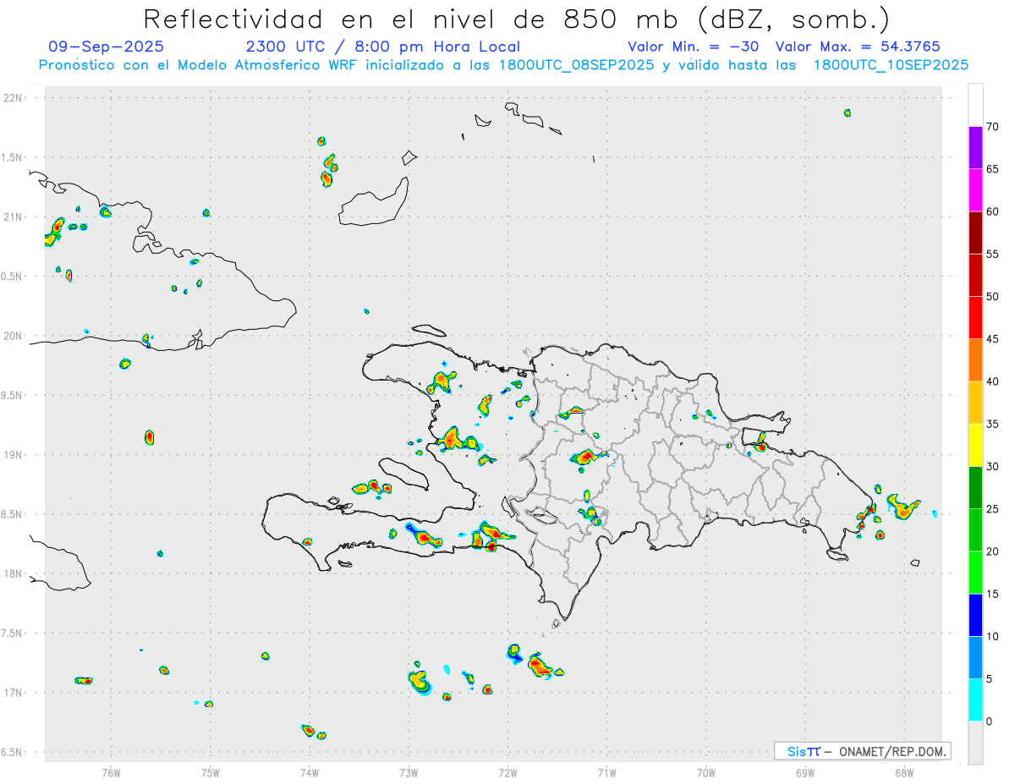Click the yellow 30–35 dBZ color band
Viewport: 1015px width, 784px height.
(975, 445)
